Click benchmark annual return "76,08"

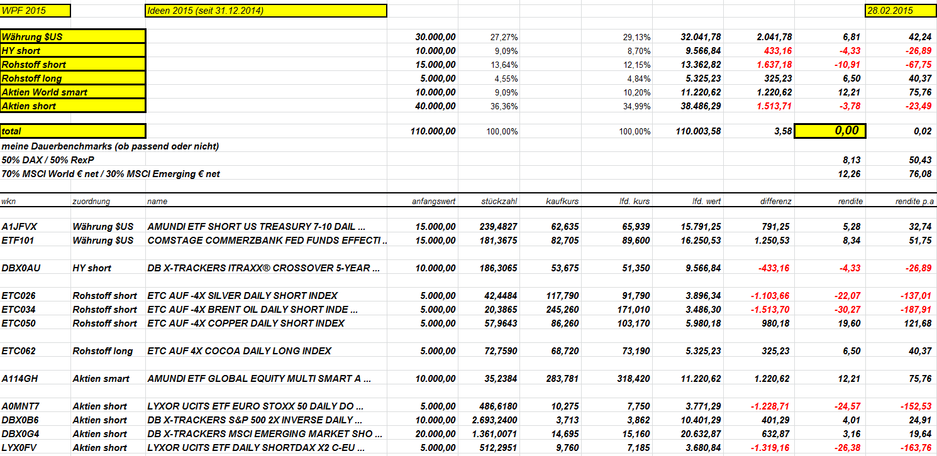pyautogui.click(x=921, y=174)
